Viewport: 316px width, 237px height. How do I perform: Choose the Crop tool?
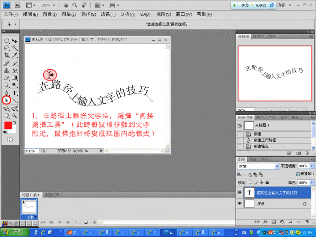click(7, 55)
